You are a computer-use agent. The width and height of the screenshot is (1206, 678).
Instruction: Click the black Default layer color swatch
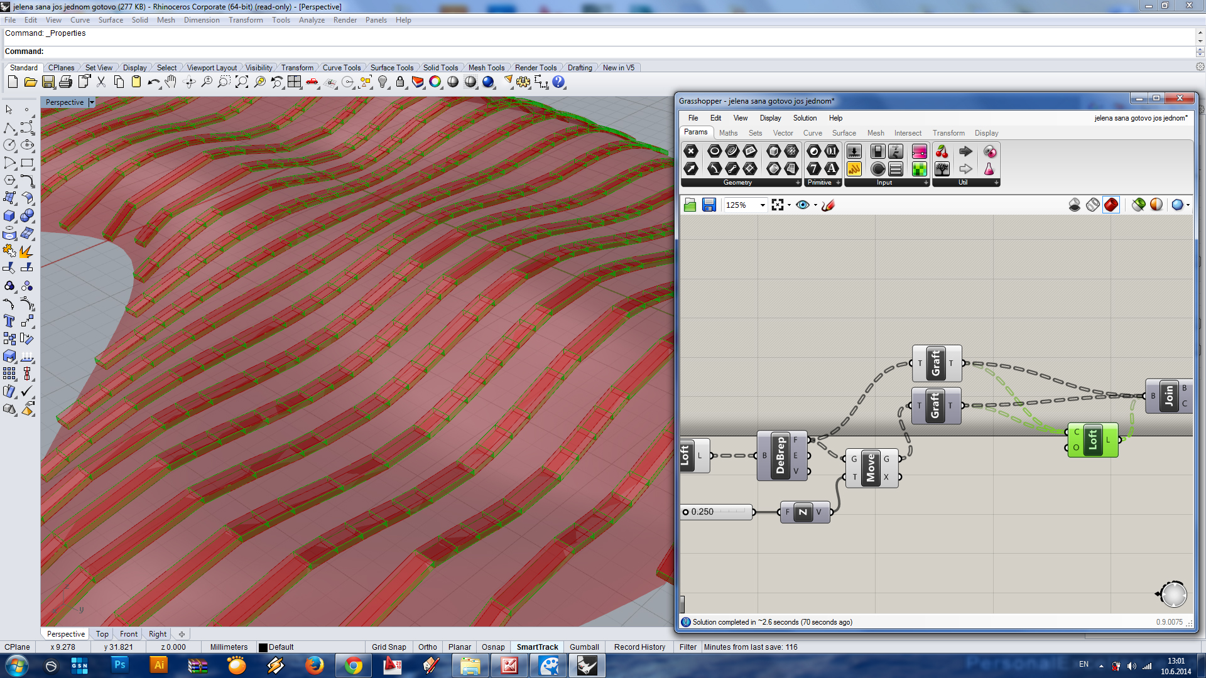263,647
